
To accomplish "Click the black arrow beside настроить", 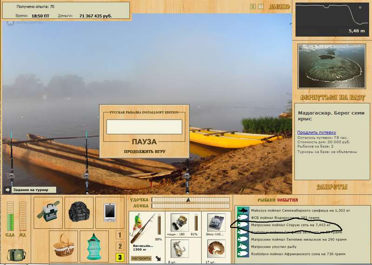I will point(158,258).
